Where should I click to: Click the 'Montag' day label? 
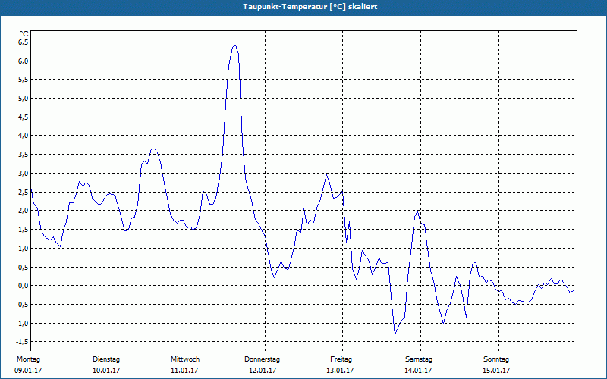(x=28, y=359)
